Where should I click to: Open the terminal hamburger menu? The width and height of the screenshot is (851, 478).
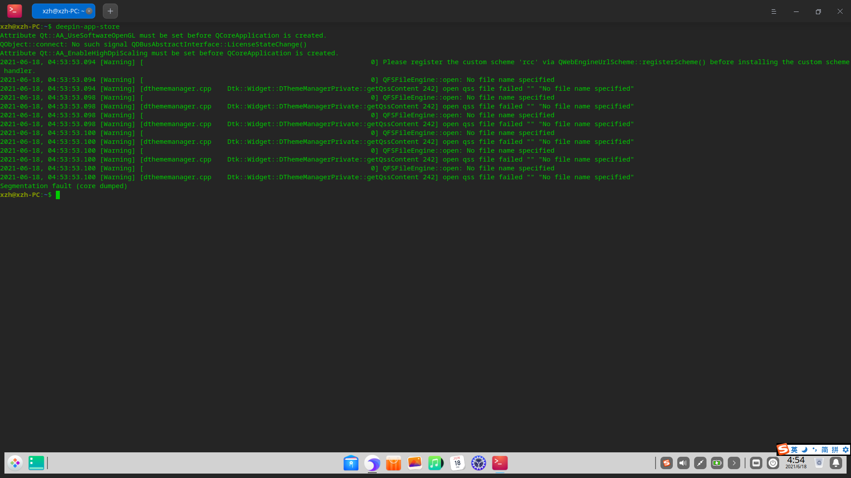click(x=774, y=12)
